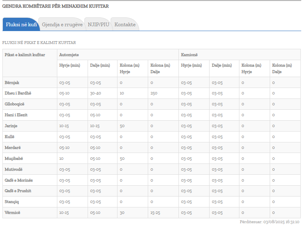Select the Muçibabë row name

(x=14, y=159)
